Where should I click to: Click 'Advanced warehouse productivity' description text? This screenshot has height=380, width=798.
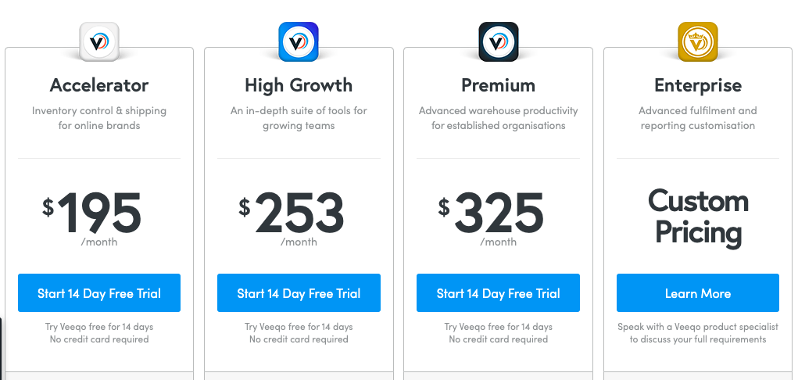pyautogui.click(x=498, y=110)
